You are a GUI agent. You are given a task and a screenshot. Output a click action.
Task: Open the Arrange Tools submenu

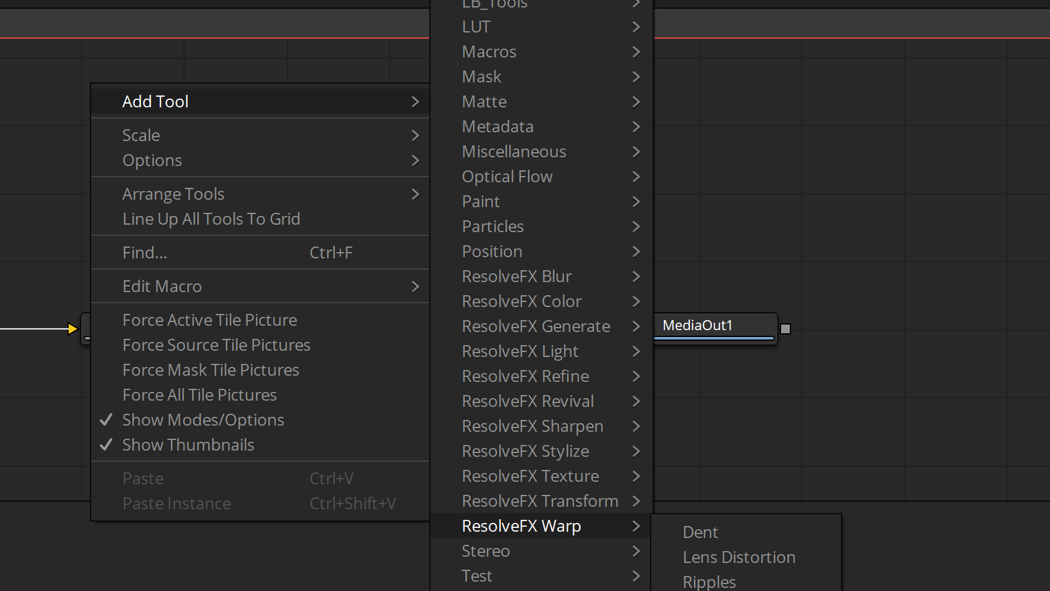[260, 194]
